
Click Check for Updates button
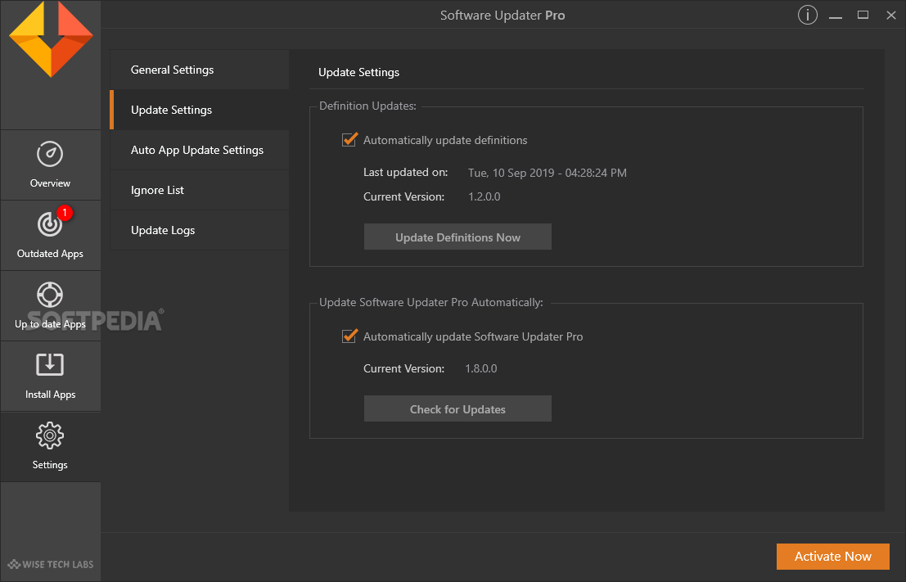[458, 408]
